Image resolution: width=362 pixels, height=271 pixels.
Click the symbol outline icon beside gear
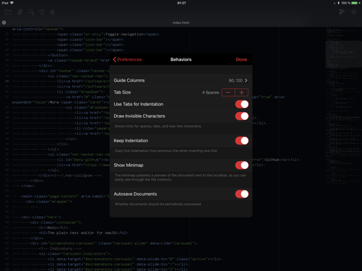coord(342,12)
